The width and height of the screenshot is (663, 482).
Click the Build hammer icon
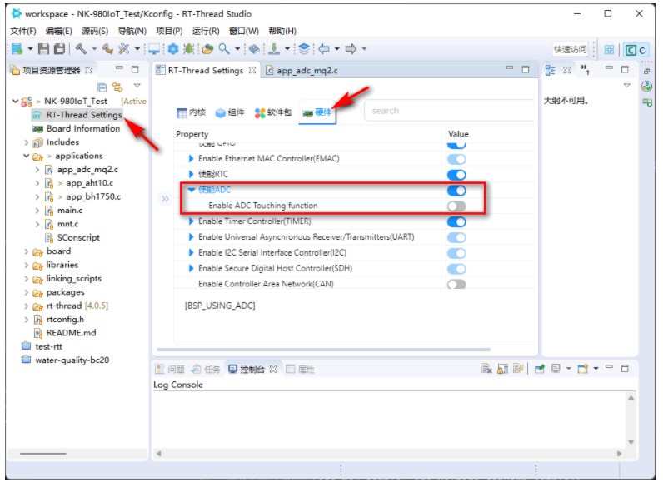(81, 48)
